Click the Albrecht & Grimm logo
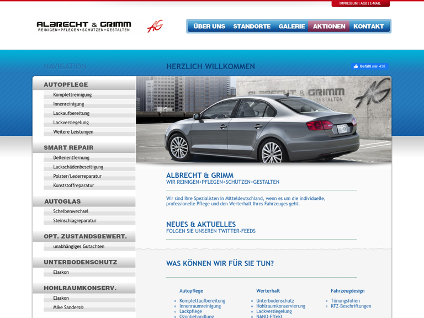 point(84,26)
